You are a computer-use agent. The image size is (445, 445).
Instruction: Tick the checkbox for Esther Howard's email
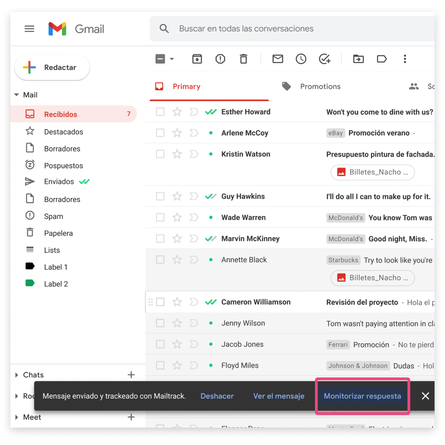click(160, 112)
